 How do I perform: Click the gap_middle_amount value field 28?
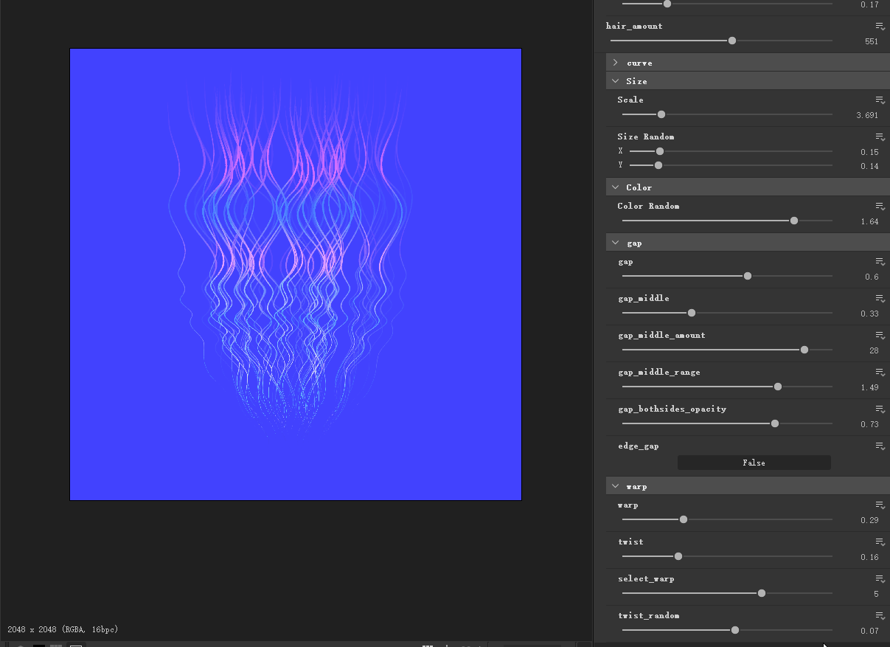pos(874,351)
